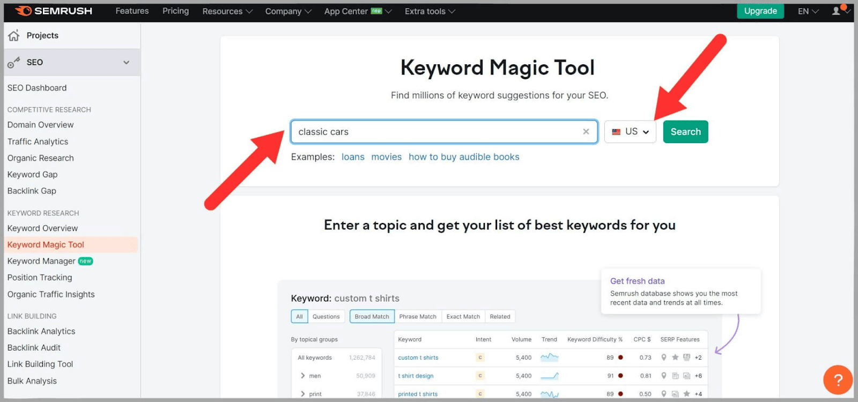Click the t shirt design keyword link
The width and height of the screenshot is (858, 402).
pos(416,376)
